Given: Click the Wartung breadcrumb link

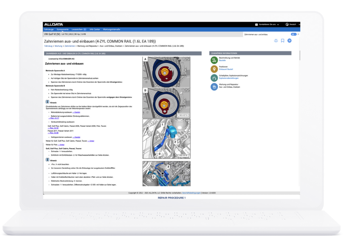Looking at the screenshot, I should (58, 46).
